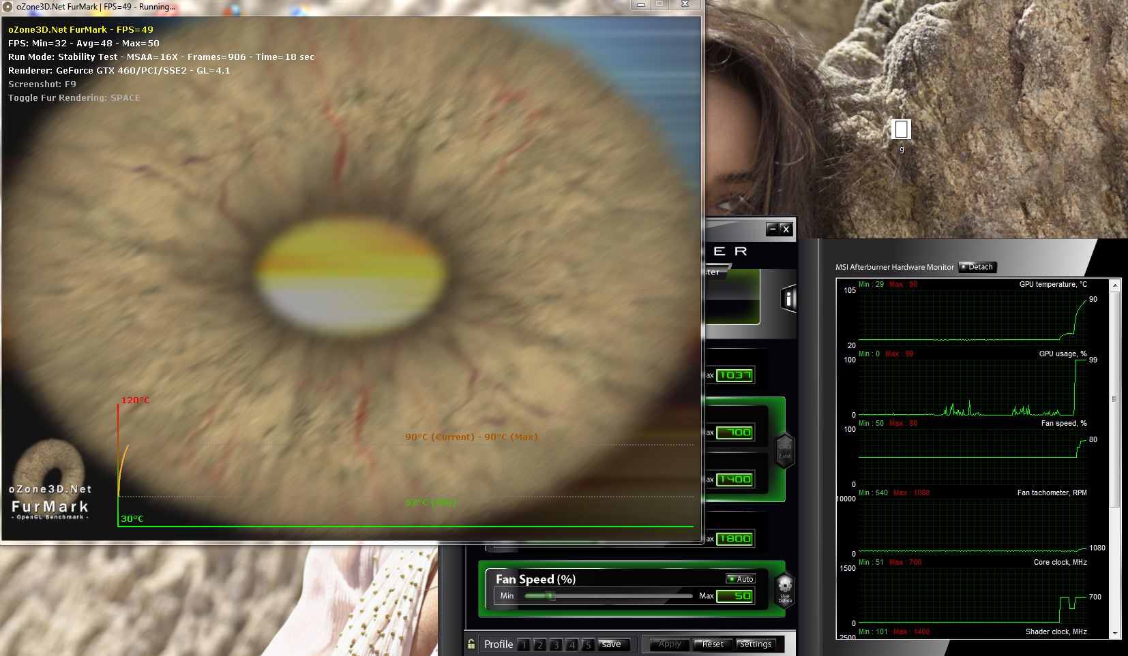Click the Link clocks icon in Afterburner
The width and height of the screenshot is (1128, 656).
tap(785, 451)
